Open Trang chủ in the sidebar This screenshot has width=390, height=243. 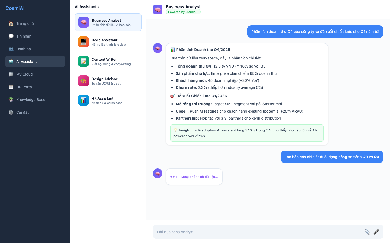point(25,23)
